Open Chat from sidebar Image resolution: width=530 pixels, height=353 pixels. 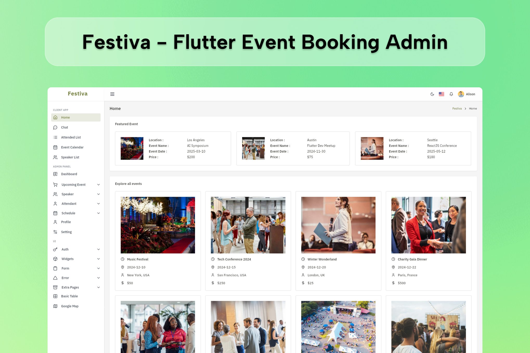click(x=64, y=127)
